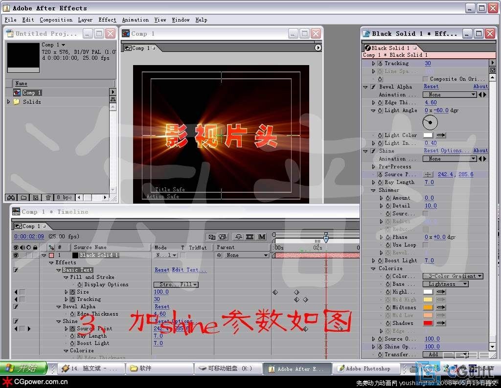The image size is (501, 388).
Task: Click the red Shadows color swatch
Action: [x=428, y=323]
